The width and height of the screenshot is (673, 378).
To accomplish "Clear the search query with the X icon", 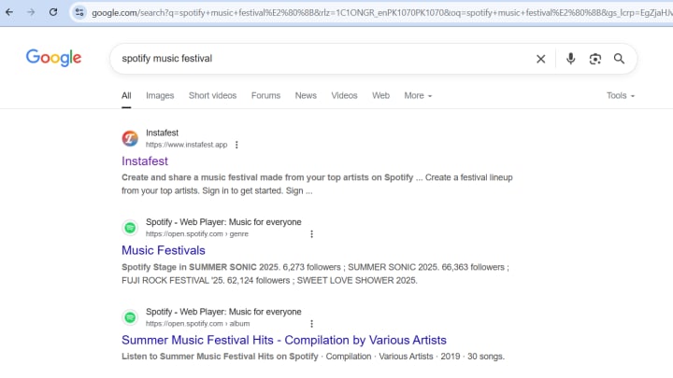I will (x=541, y=59).
